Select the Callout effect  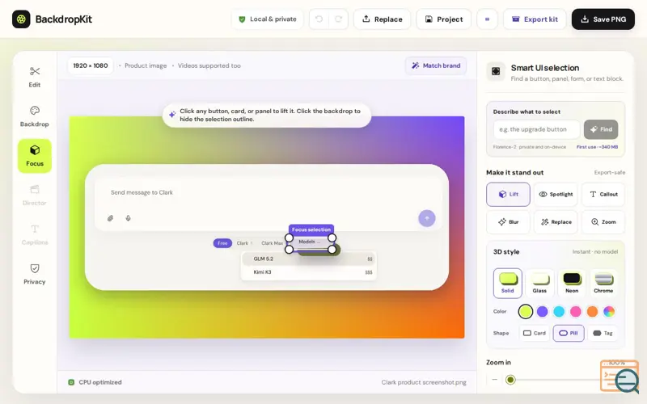tap(603, 194)
